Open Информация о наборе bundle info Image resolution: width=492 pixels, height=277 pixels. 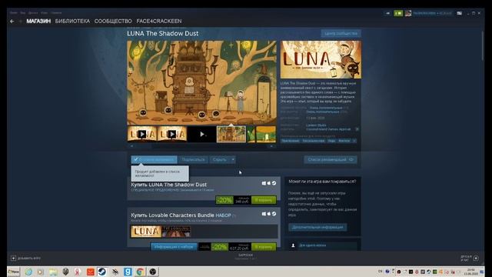(x=174, y=247)
